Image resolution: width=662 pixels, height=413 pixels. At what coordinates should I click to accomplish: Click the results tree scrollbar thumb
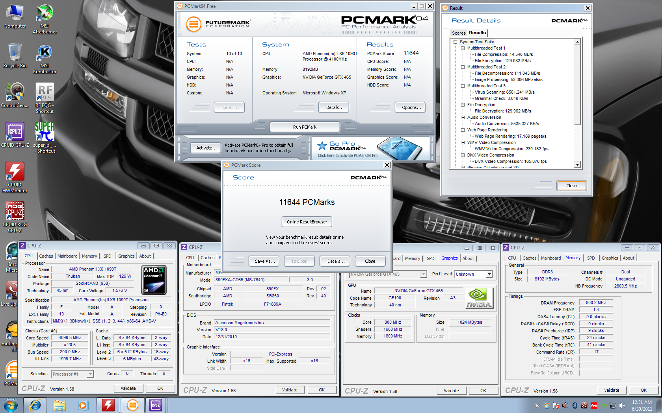point(577,85)
